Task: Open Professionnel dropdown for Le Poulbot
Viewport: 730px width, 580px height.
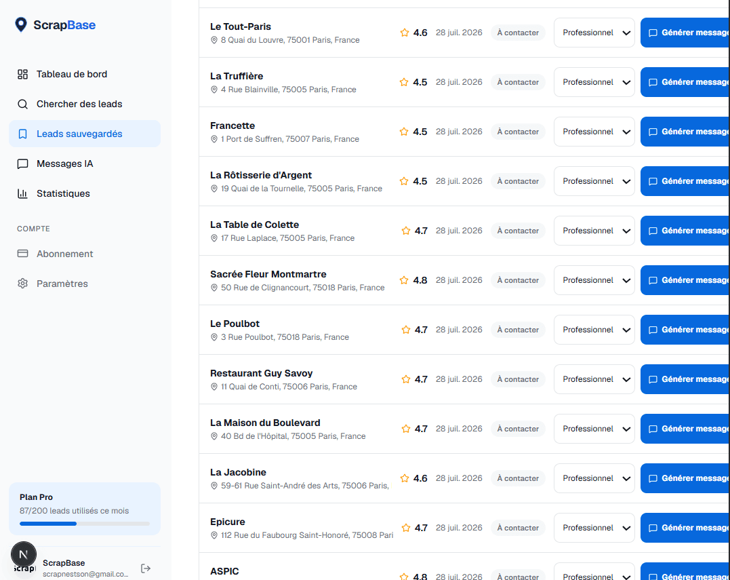Action: click(x=594, y=330)
